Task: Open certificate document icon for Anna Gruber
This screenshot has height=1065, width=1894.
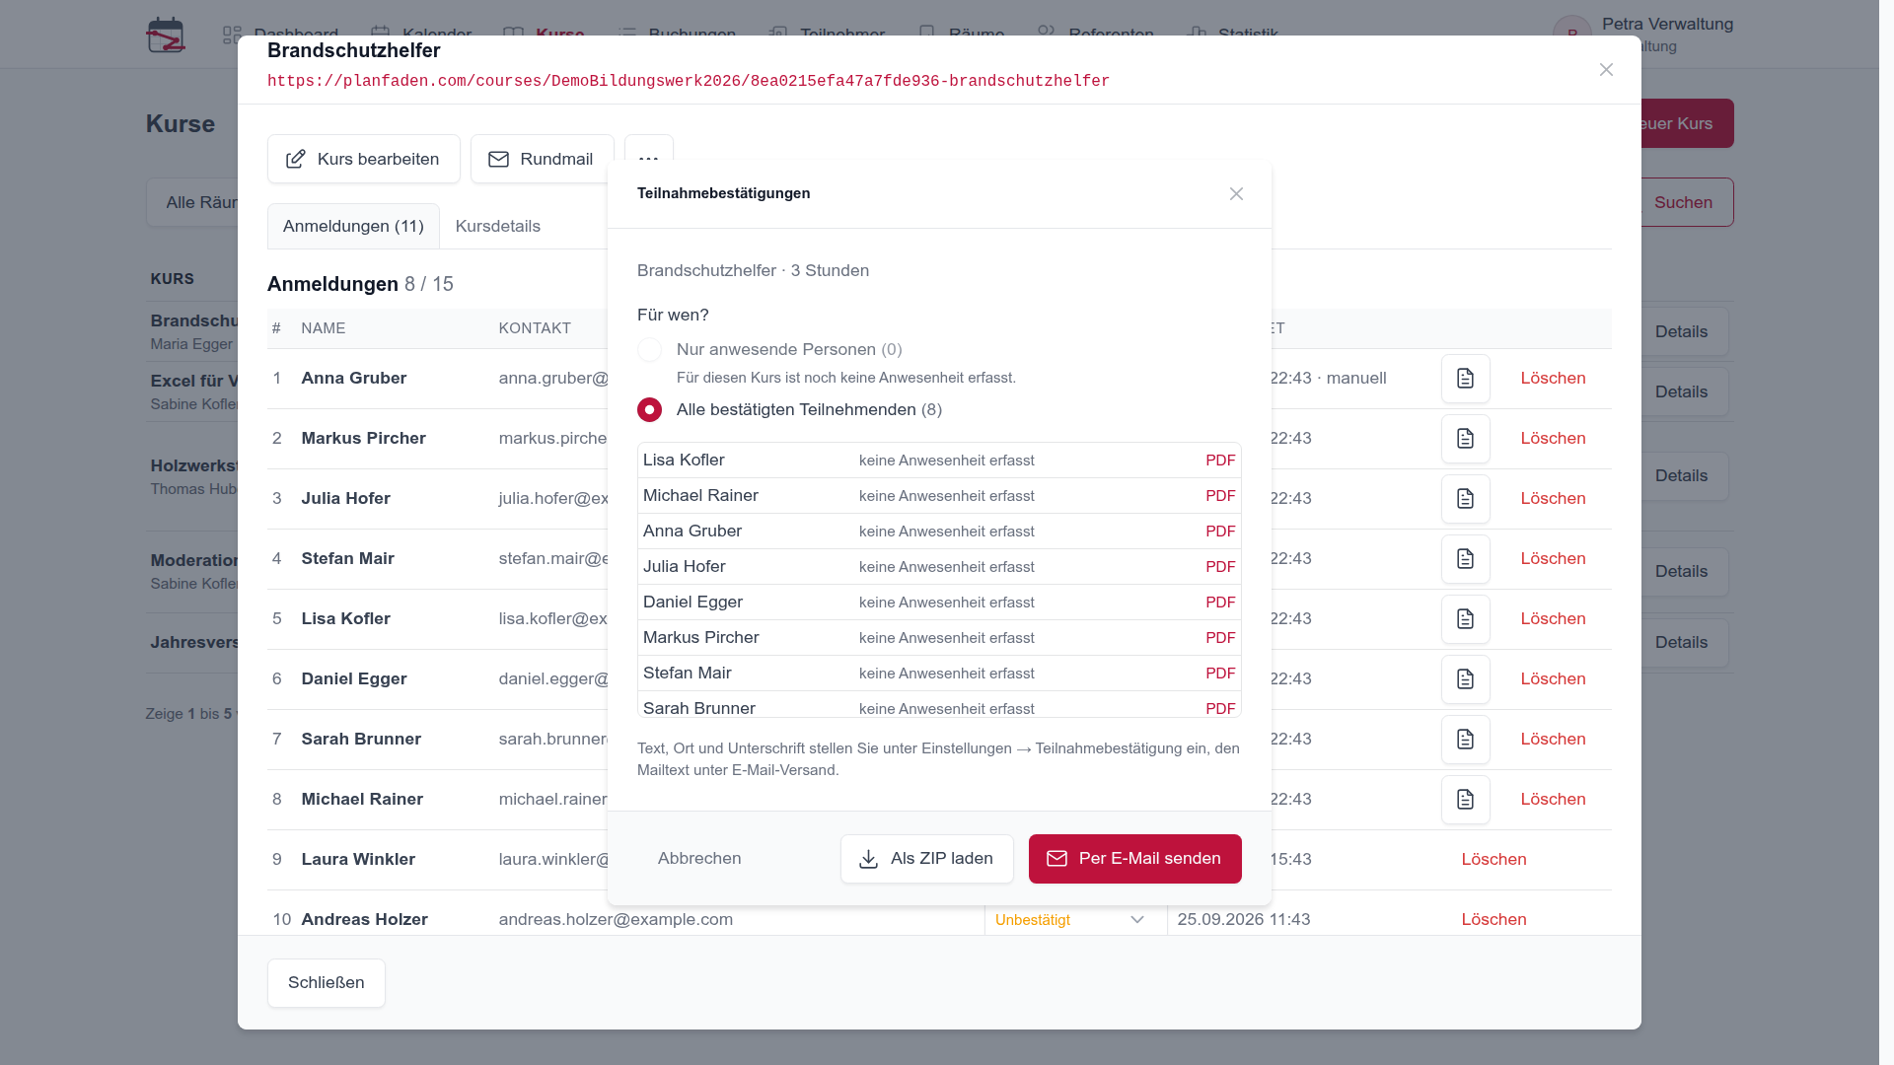Action: [x=1465, y=379]
